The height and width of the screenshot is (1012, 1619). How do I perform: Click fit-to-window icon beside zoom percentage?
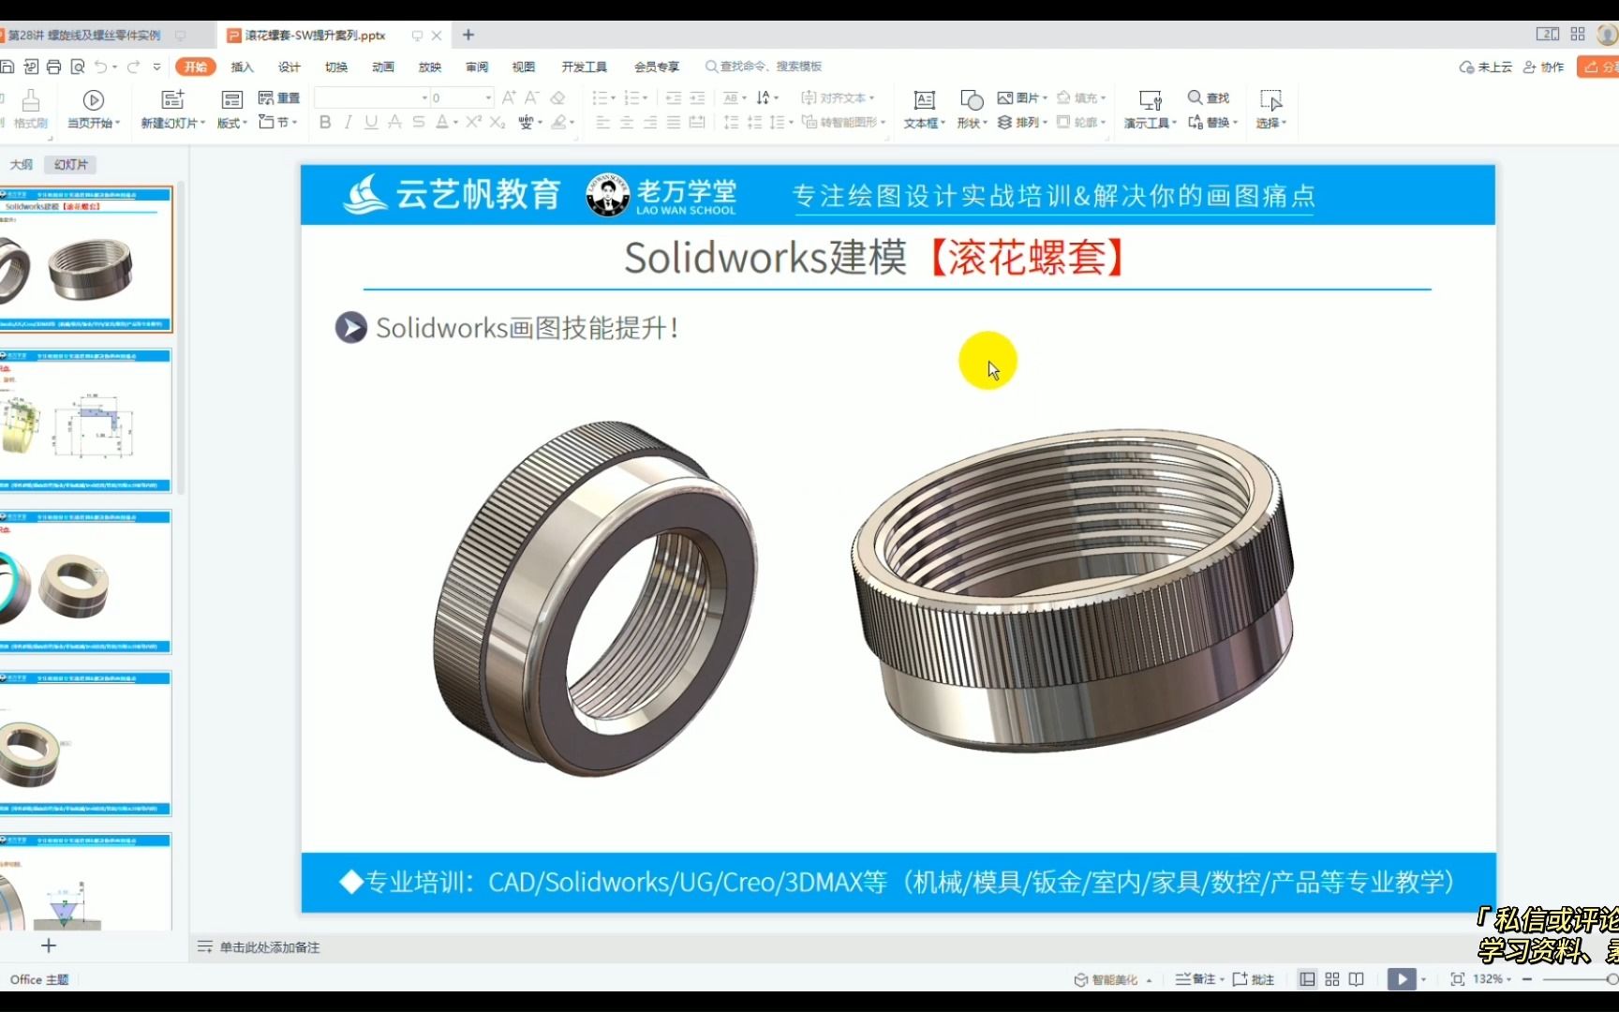pyautogui.click(x=1457, y=979)
